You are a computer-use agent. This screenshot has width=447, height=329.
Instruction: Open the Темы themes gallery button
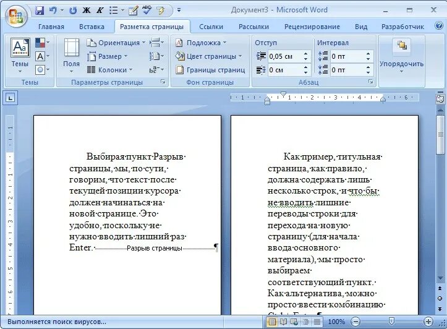(x=20, y=56)
